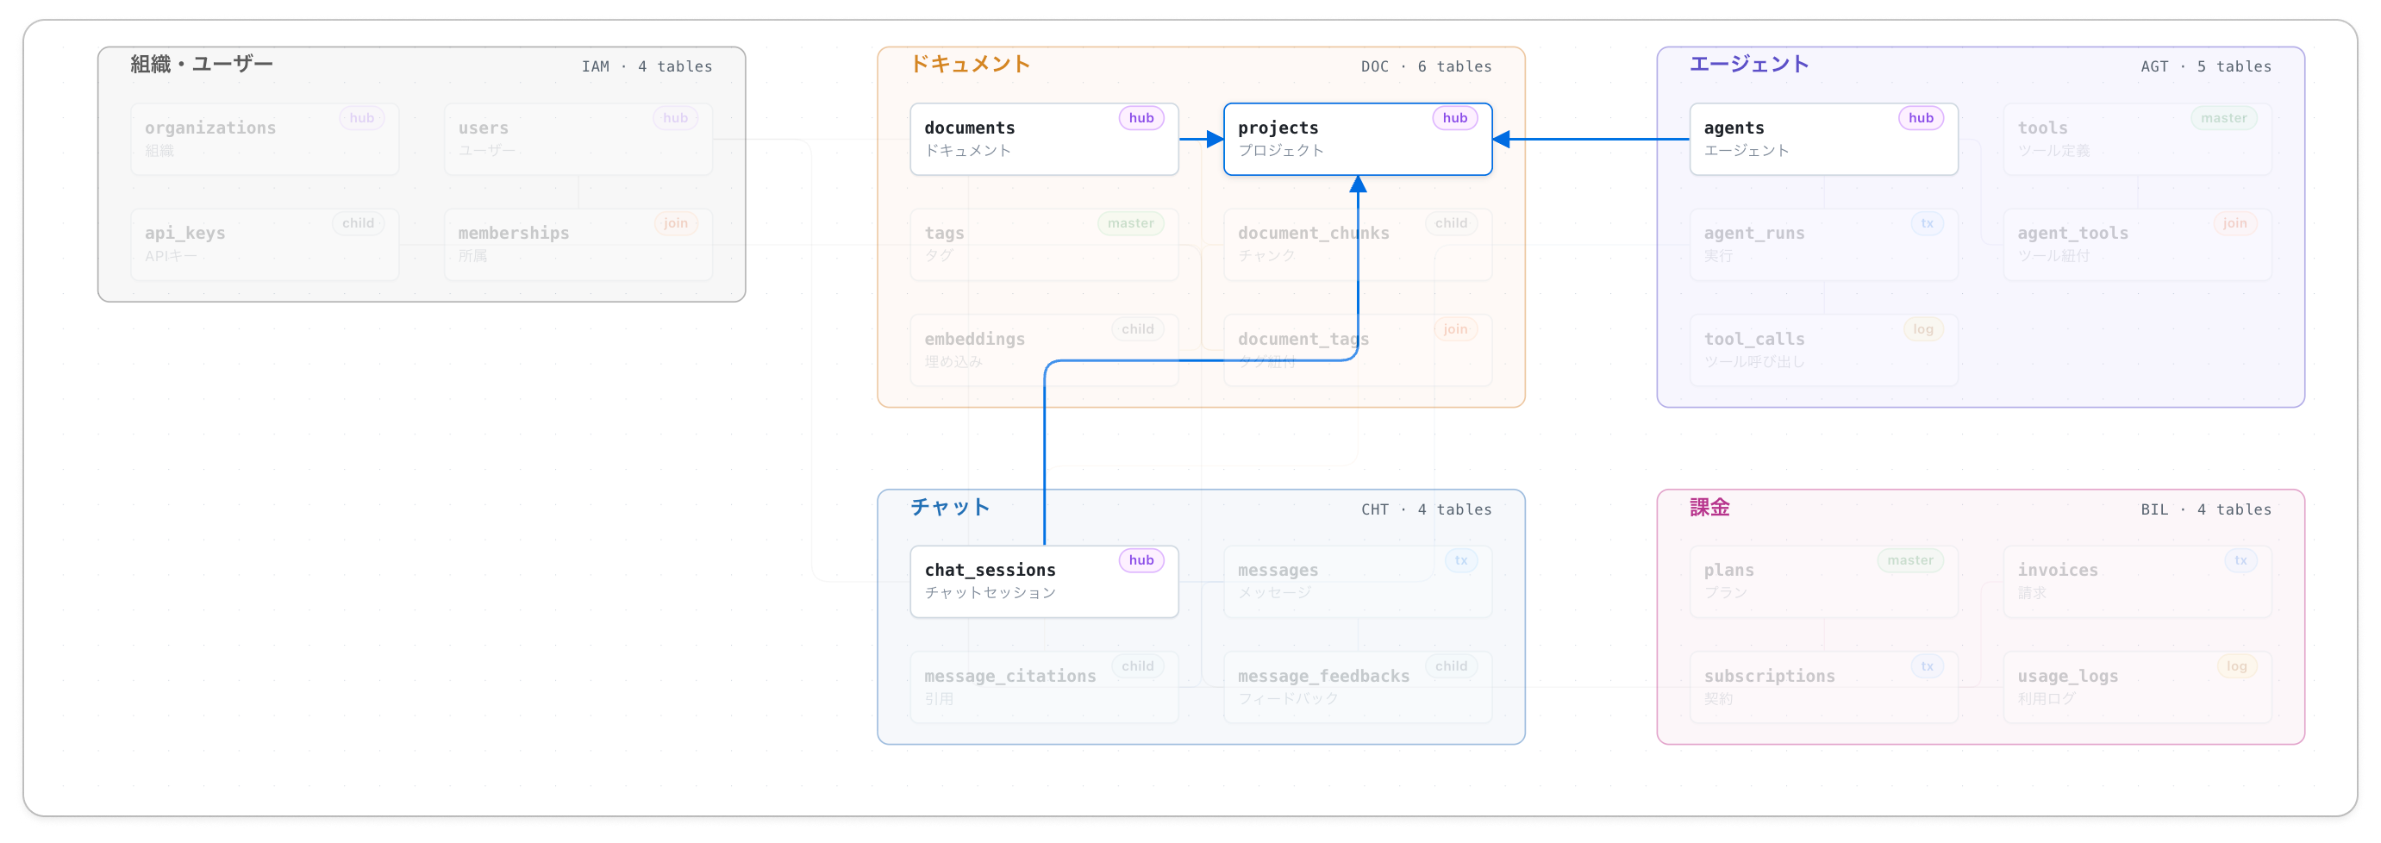2381x843 pixels.
Task: Click the hub badge on agents
Action: point(1921,117)
